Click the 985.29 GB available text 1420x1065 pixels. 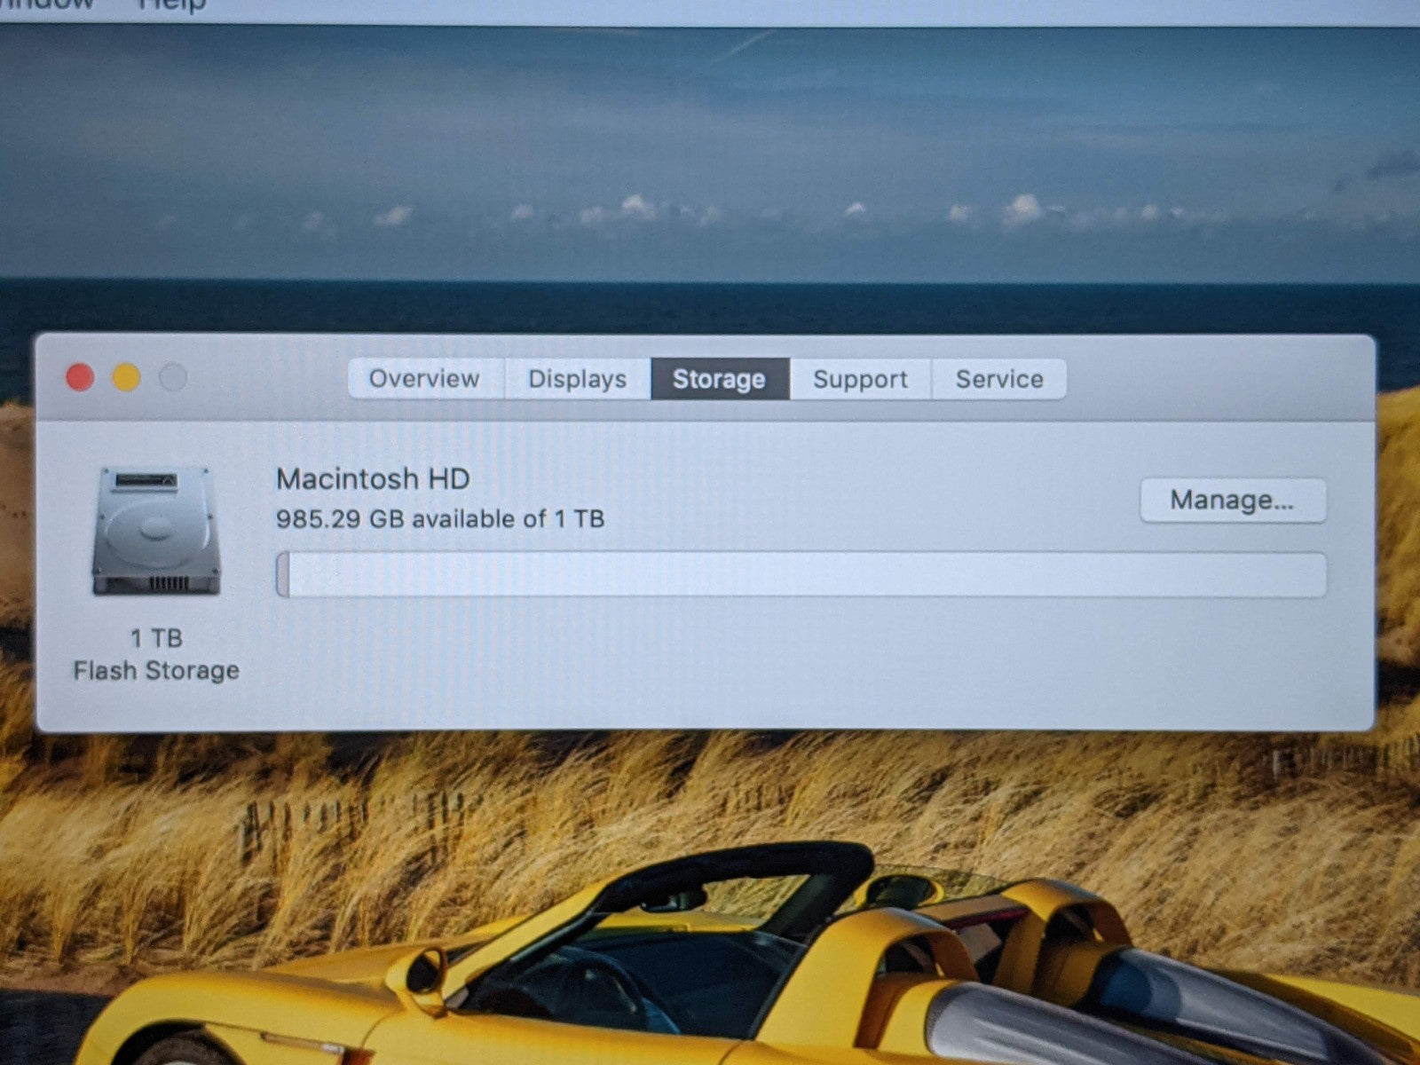[439, 519]
